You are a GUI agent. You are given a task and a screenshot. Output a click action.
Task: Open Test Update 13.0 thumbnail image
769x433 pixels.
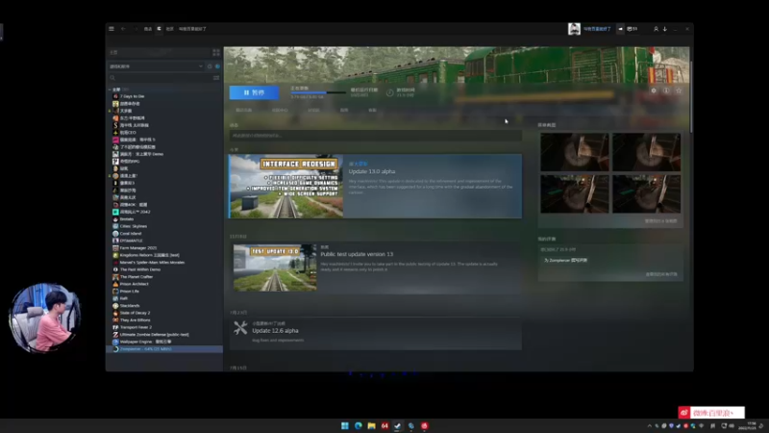[x=275, y=268]
